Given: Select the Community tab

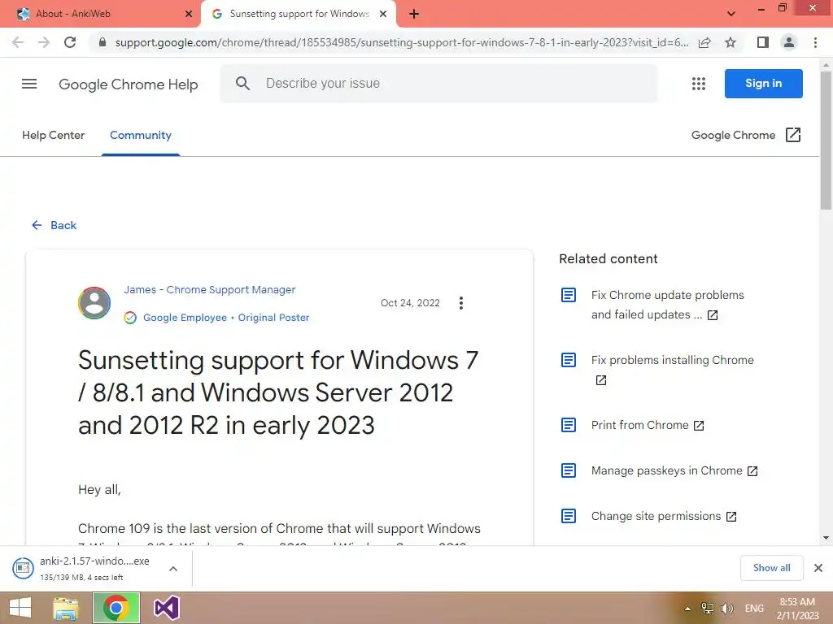Looking at the screenshot, I should [x=141, y=136].
